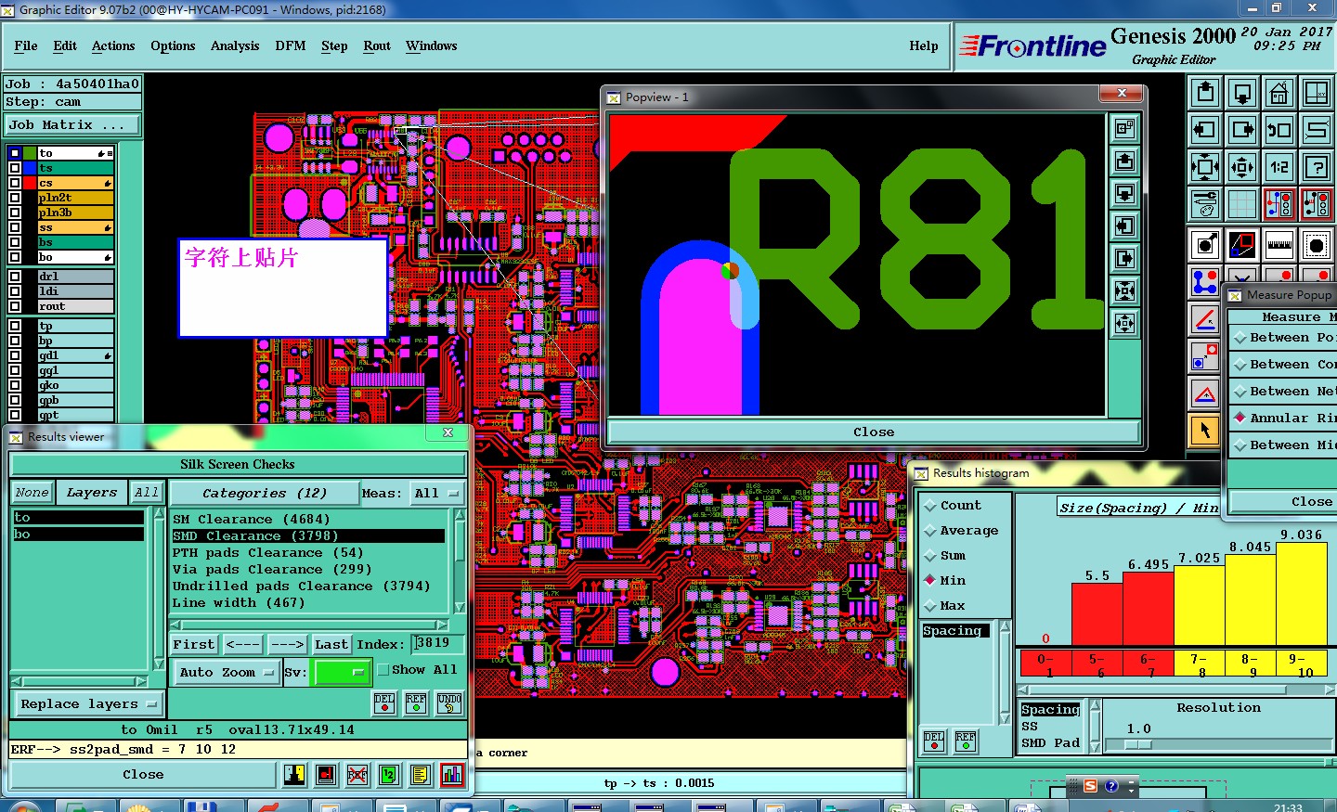The height and width of the screenshot is (812, 1337).
Task: Adjust the Resolution slider
Action: pyautogui.click(x=1138, y=744)
